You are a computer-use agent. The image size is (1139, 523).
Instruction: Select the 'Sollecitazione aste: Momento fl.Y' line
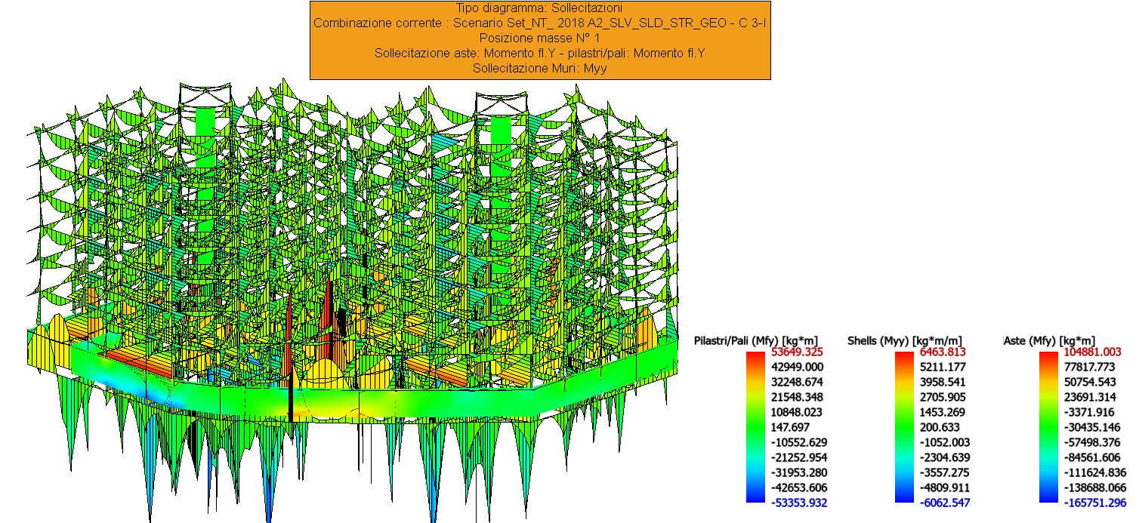coord(539,53)
